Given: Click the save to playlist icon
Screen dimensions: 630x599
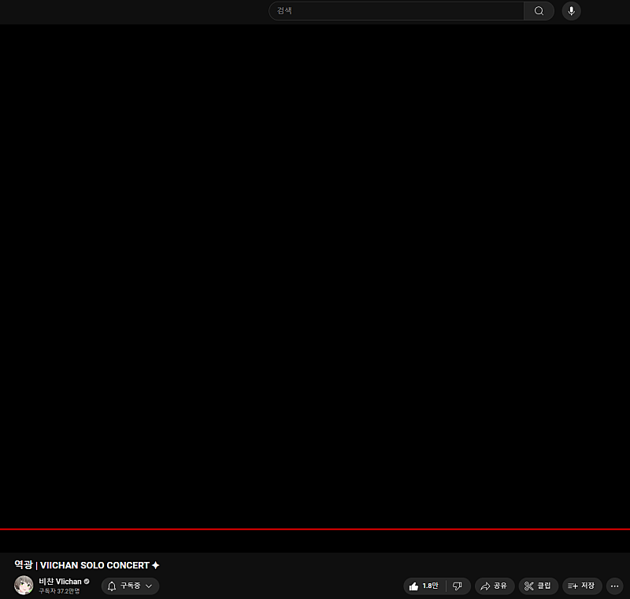Looking at the screenshot, I should [x=573, y=586].
